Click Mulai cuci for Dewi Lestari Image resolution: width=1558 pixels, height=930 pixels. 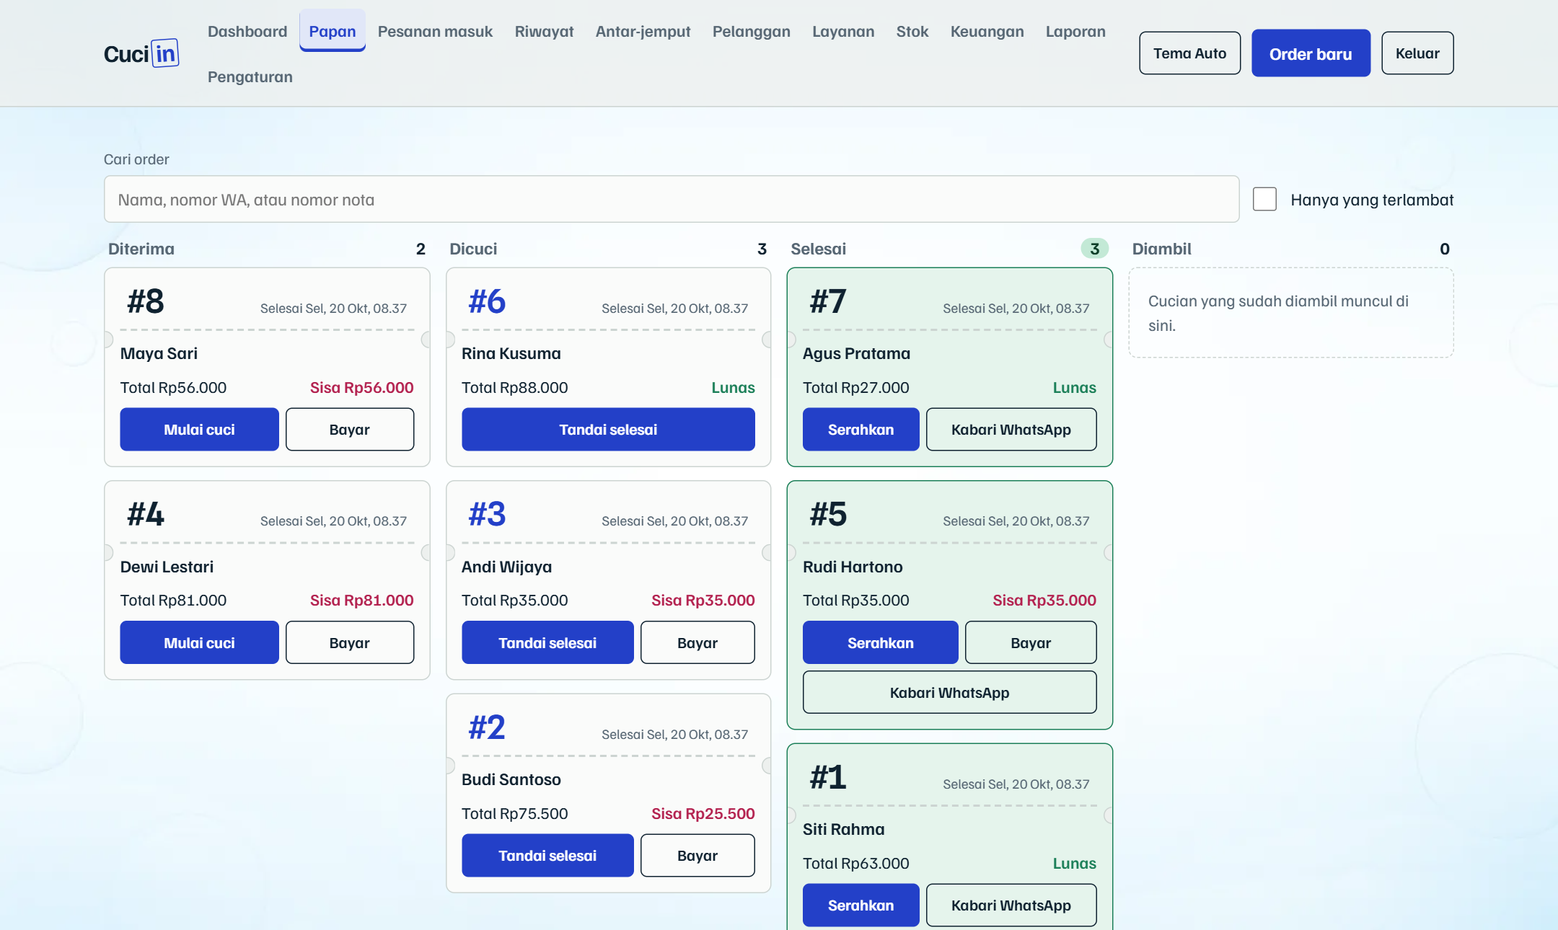[199, 643]
